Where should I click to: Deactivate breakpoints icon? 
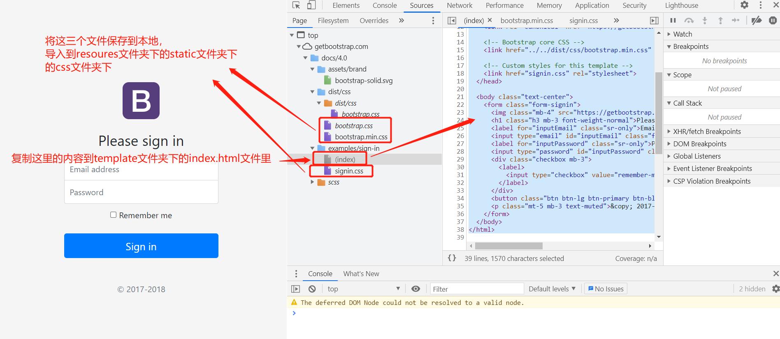point(757,21)
